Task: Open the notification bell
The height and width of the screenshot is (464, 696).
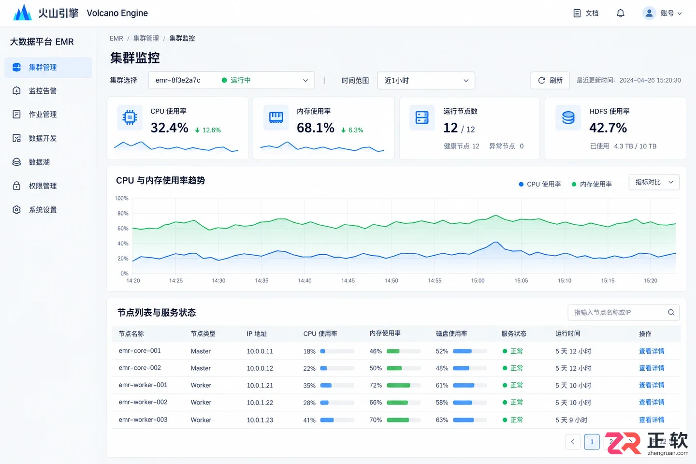Action: pos(621,13)
